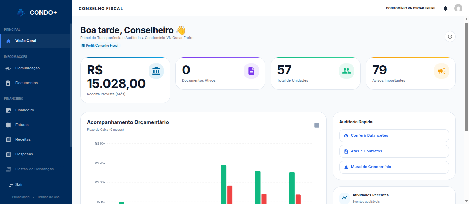Open Despesas from the sidebar
Viewport: 469px width, 204px height.
tap(35, 154)
